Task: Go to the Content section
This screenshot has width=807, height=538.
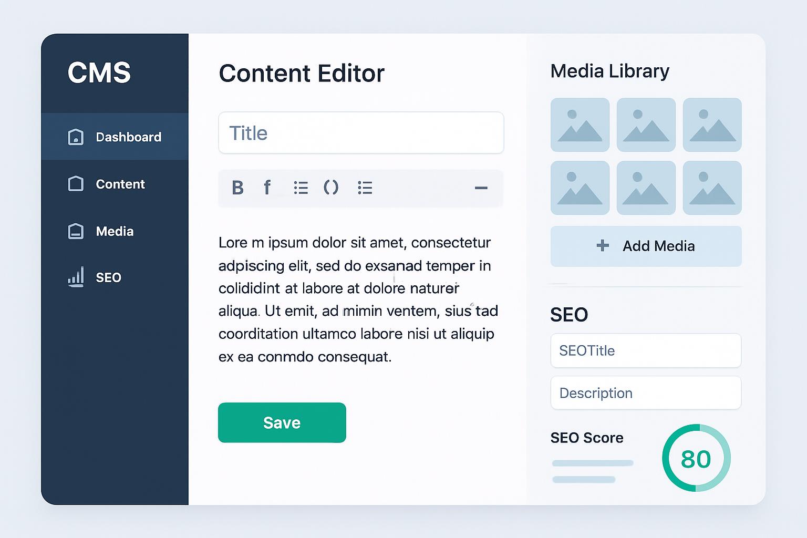Action: point(120,184)
